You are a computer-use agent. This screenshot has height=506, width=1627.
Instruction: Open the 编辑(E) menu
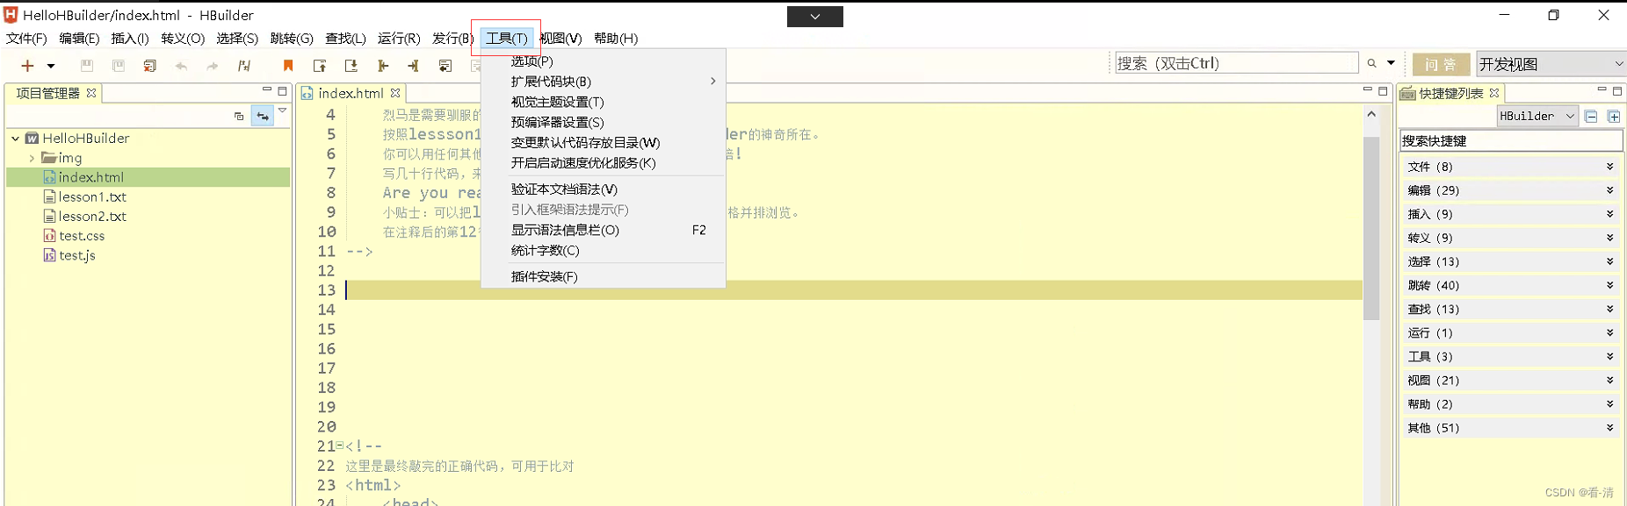[79, 39]
